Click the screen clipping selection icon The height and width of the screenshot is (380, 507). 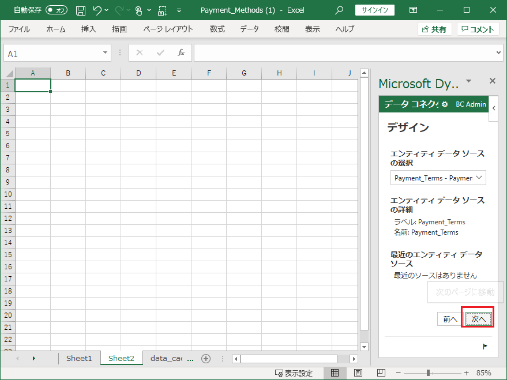point(162,10)
